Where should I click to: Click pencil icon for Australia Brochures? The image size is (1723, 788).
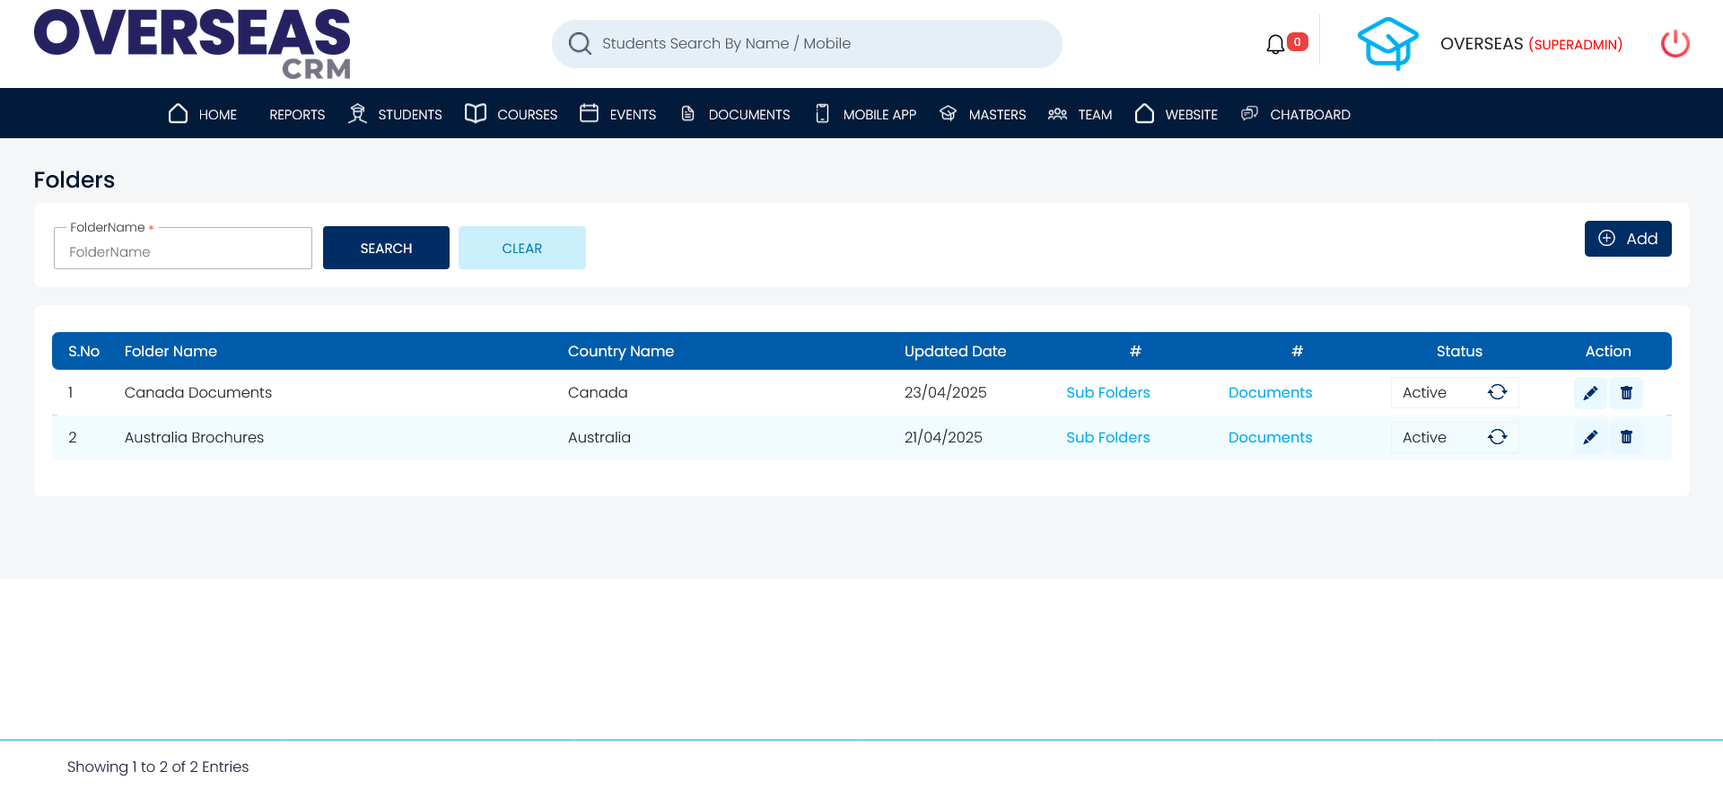1590,437
